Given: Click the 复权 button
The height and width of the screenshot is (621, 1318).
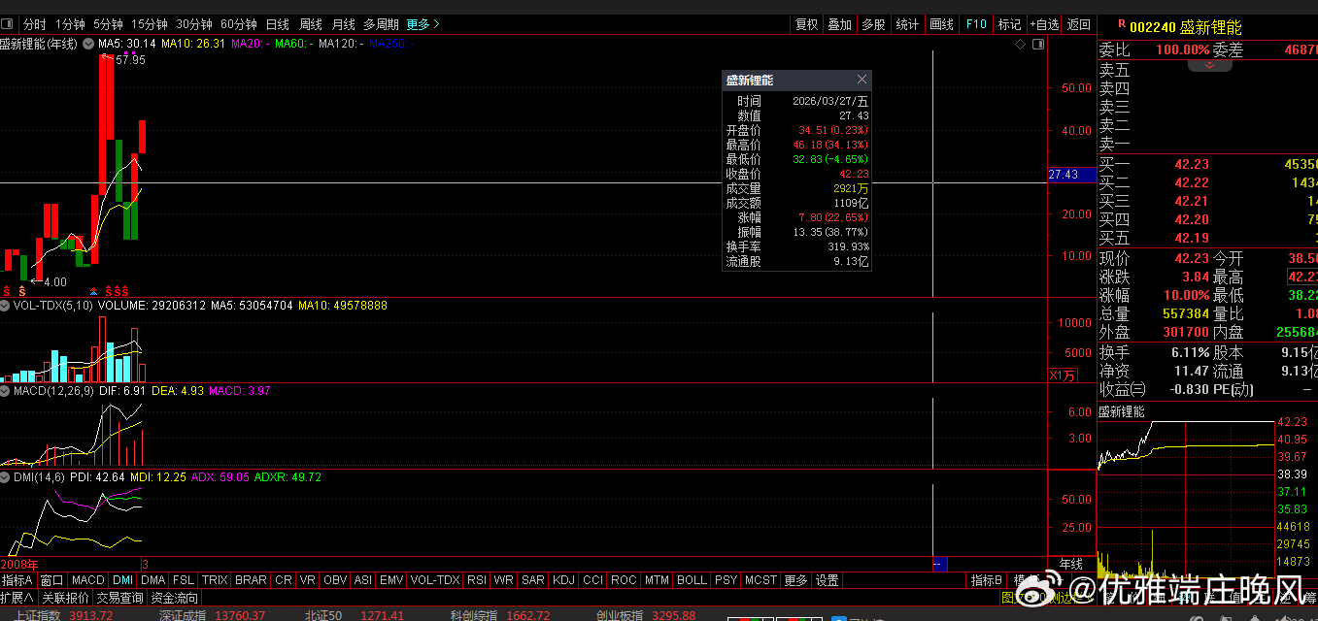Looking at the screenshot, I should (x=807, y=24).
